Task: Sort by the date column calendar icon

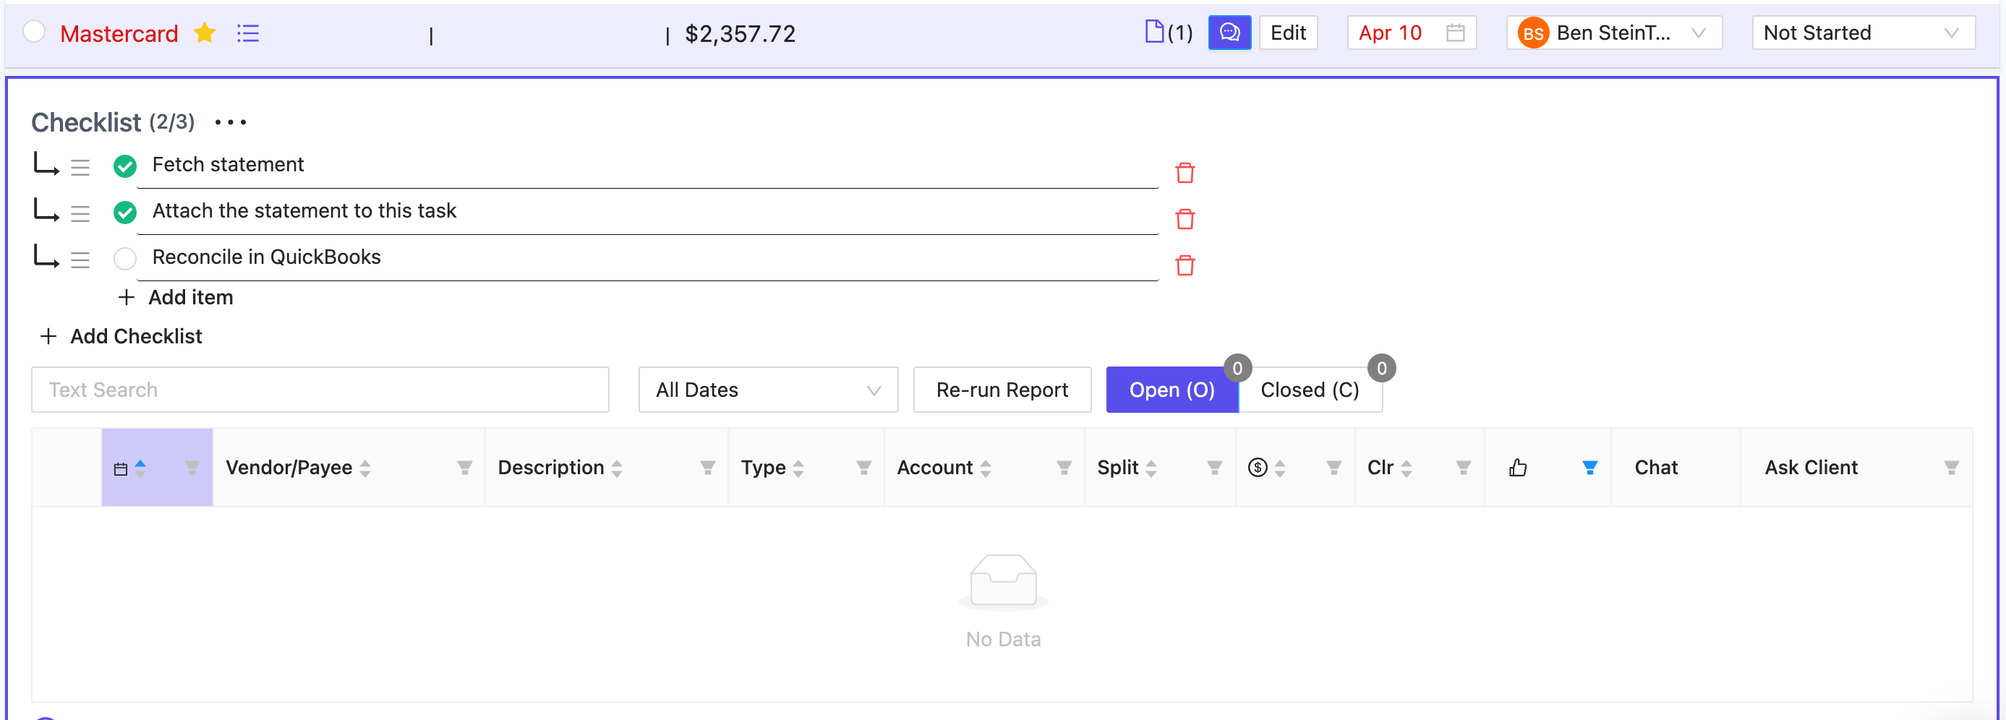Action: tap(121, 468)
